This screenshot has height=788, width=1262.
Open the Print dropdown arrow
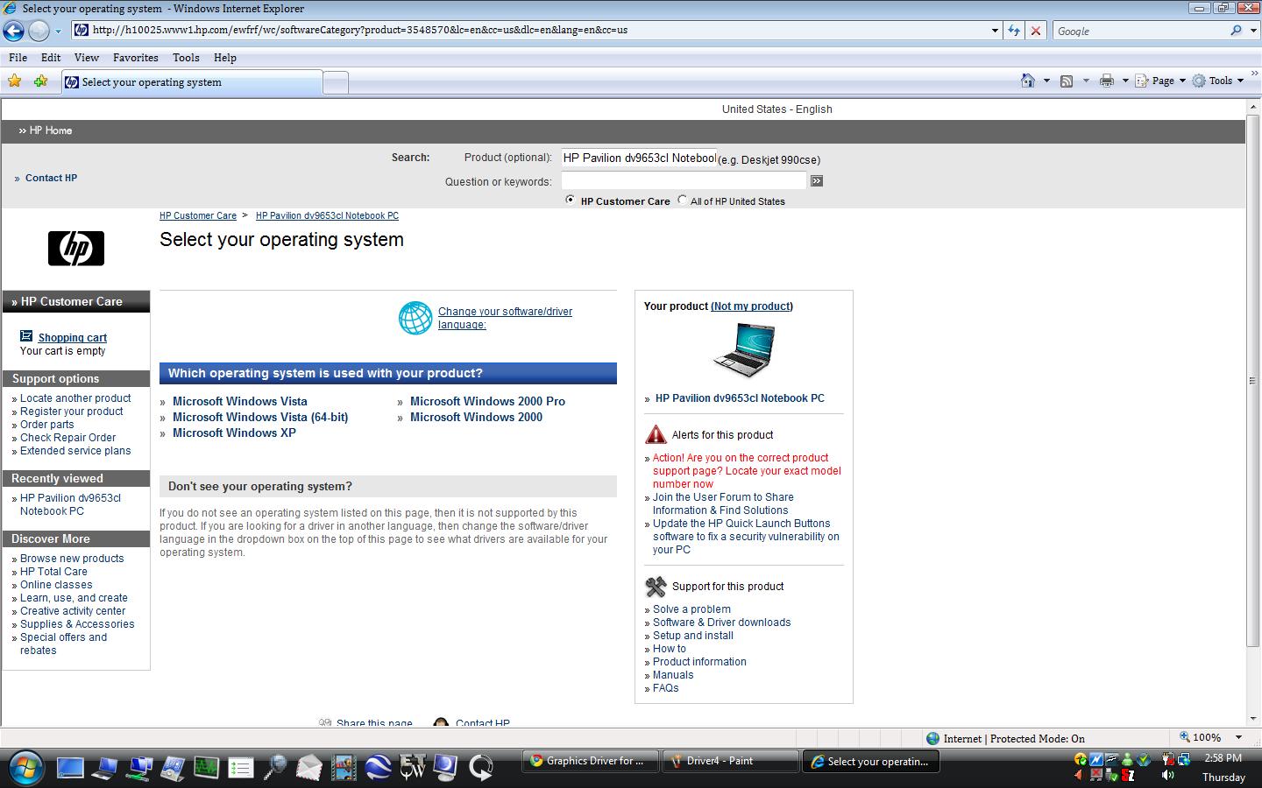pyautogui.click(x=1124, y=81)
